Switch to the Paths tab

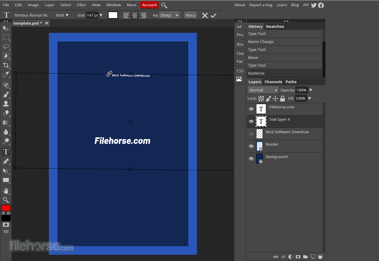click(x=291, y=82)
